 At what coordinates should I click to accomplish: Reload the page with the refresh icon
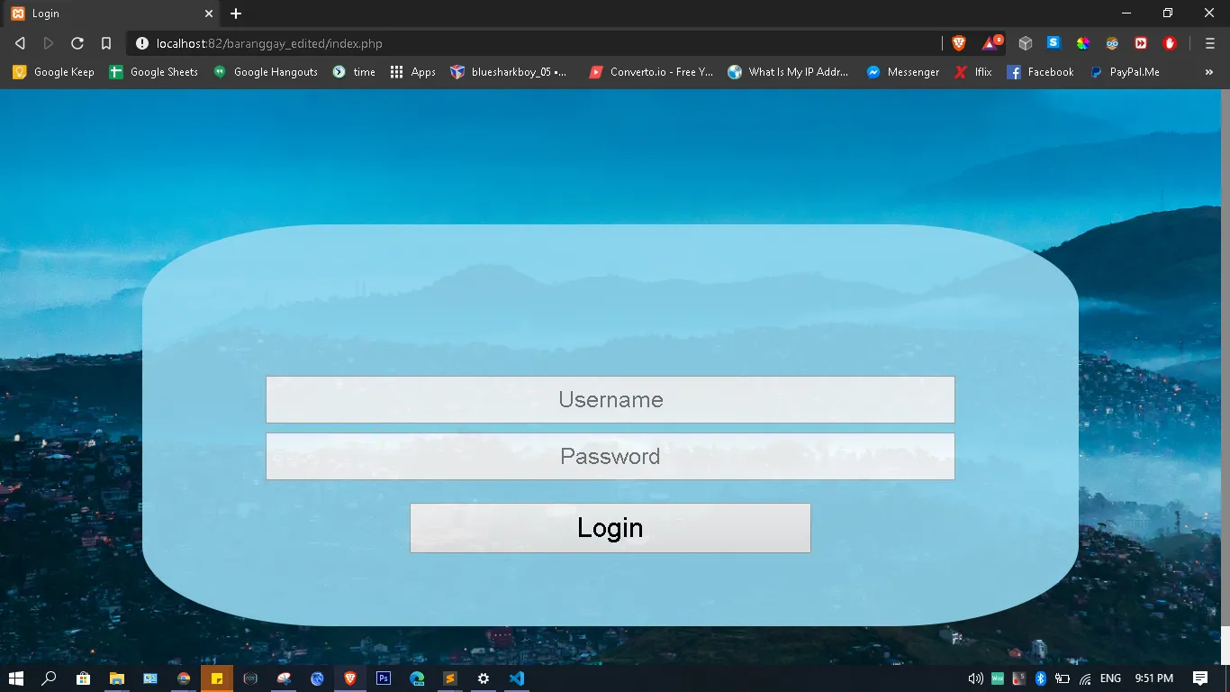[77, 43]
